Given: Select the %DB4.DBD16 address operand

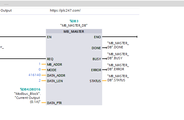Looking at the screenshot, I should [30, 89].
